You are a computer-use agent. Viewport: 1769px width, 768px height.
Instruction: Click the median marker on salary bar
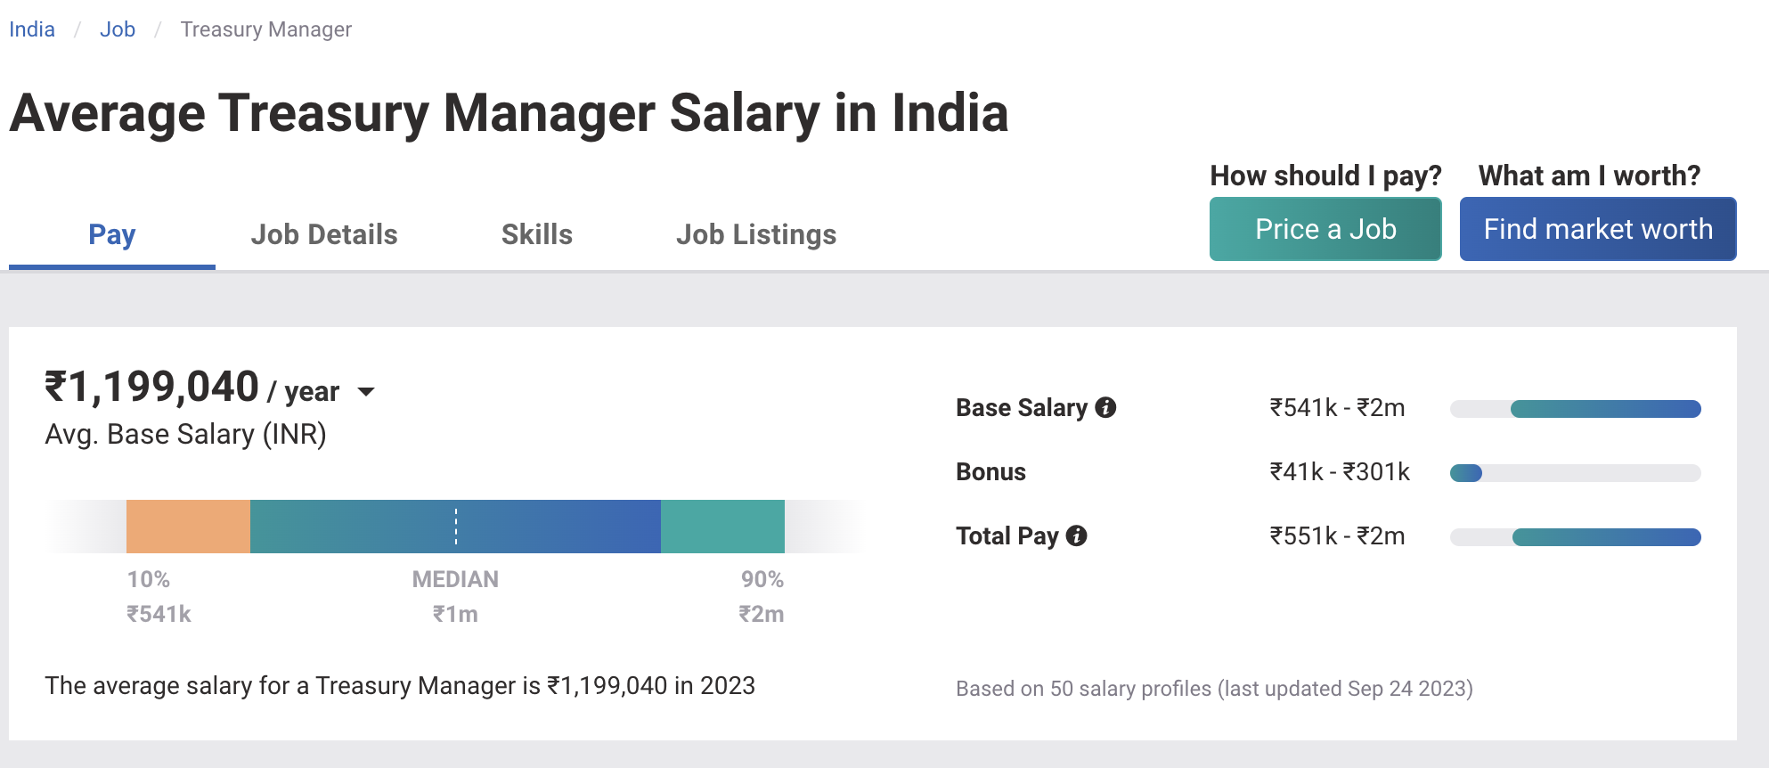coord(456,527)
